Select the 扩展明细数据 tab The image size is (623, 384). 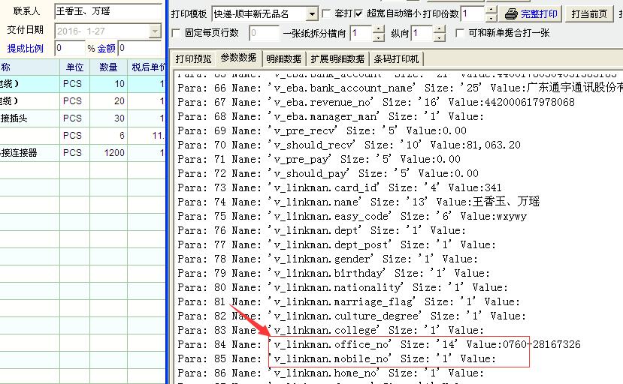pyautogui.click(x=337, y=58)
